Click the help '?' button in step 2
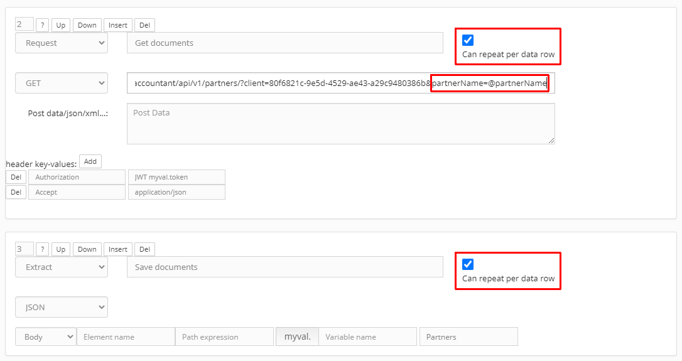682x361 pixels. click(43, 25)
